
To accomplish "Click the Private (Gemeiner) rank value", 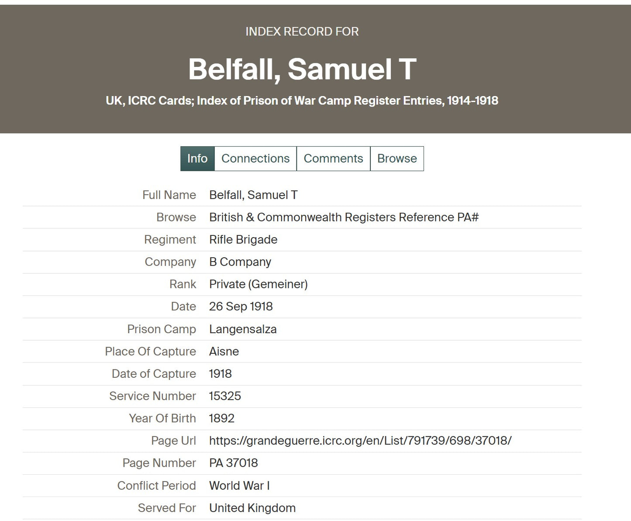I will (258, 284).
